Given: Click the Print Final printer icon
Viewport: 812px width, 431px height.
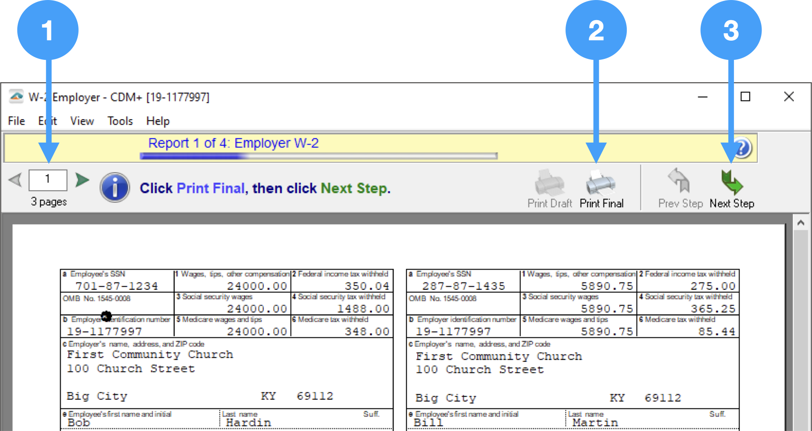Looking at the screenshot, I should (602, 185).
